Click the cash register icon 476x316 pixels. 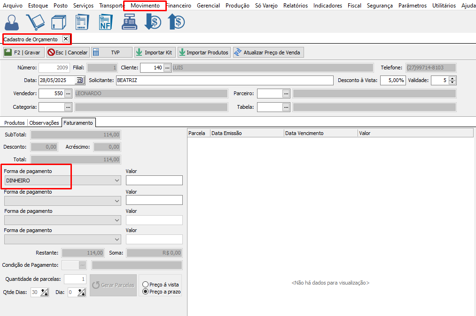click(129, 22)
